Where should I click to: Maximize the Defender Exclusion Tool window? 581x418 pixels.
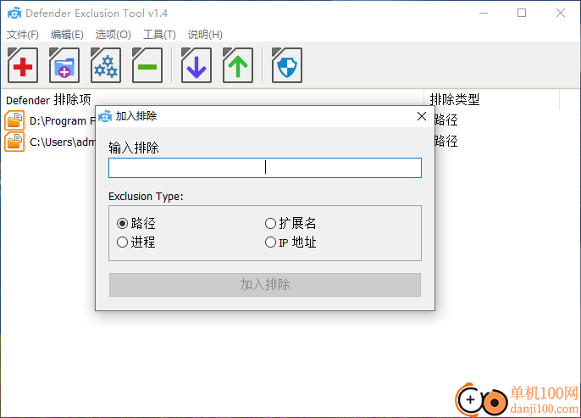click(x=522, y=13)
